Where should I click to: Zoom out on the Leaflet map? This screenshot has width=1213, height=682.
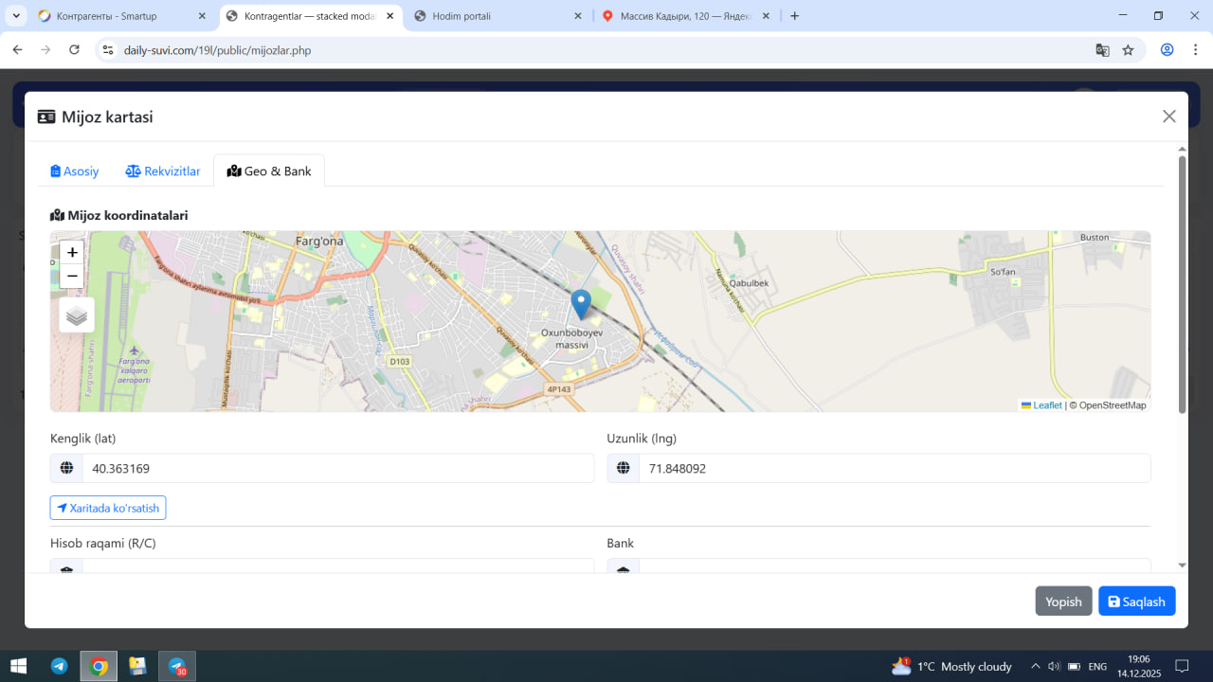click(72, 277)
